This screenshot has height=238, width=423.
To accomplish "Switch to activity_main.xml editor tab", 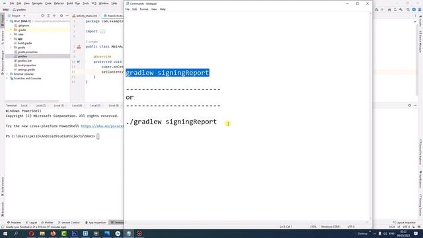I will click(85, 16).
